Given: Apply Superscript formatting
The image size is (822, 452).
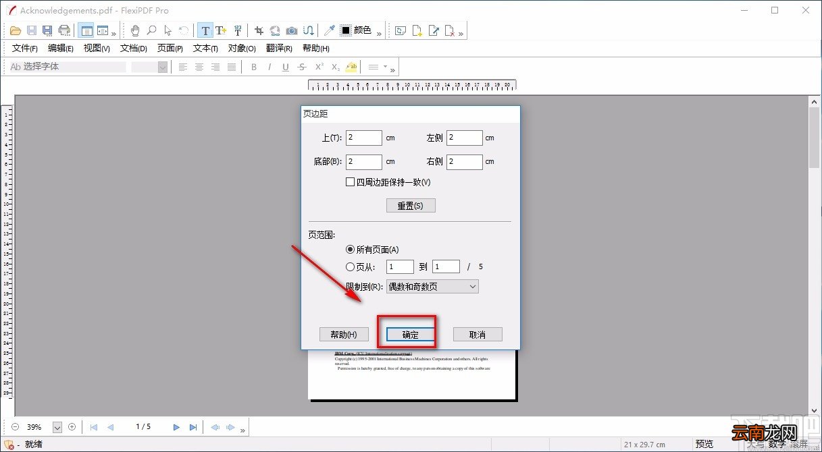Looking at the screenshot, I should [319, 67].
